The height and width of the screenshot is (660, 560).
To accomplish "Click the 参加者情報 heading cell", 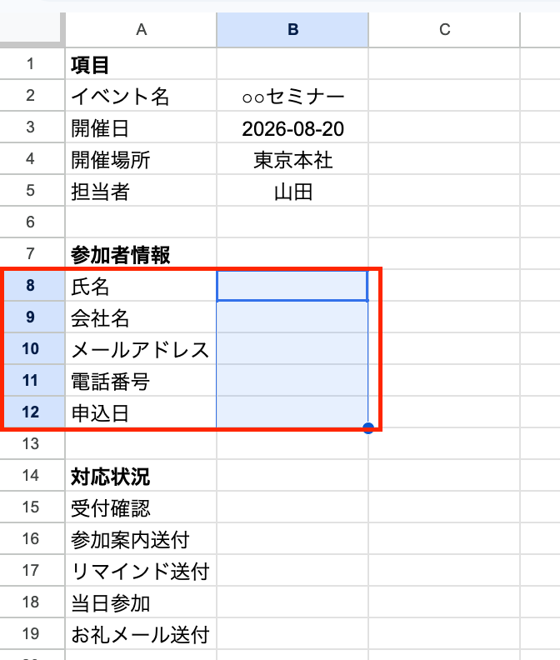I will tap(141, 254).
